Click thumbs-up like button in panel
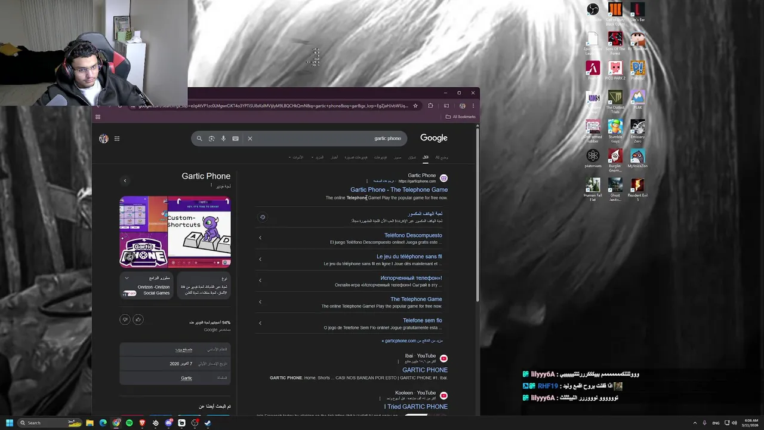 (138, 320)
